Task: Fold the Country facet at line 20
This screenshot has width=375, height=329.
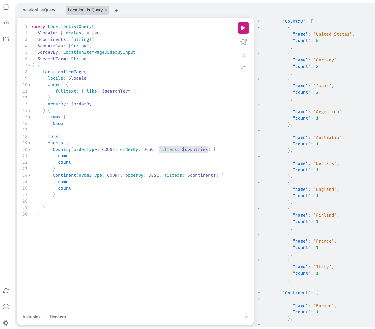Action: coord(29,150)
